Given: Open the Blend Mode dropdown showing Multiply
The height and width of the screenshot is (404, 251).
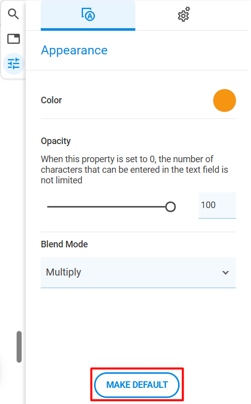Looking at the screenshot, I should coord(138,273).
